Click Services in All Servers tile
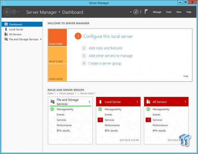The image size is (198, 154). [x=157, y=120]
